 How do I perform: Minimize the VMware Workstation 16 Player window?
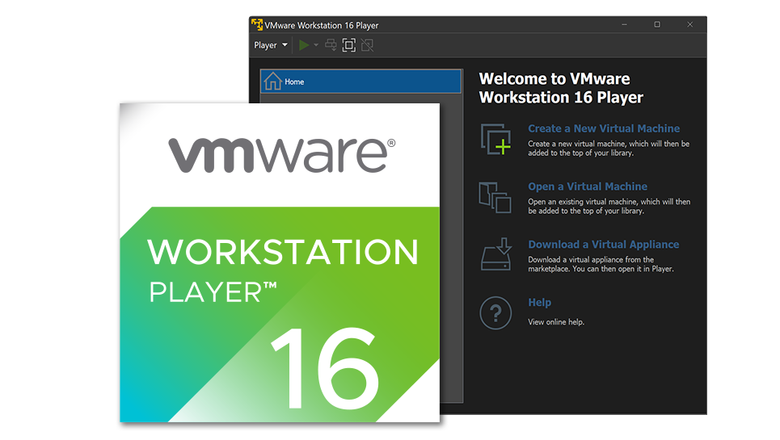pos(624,24)
